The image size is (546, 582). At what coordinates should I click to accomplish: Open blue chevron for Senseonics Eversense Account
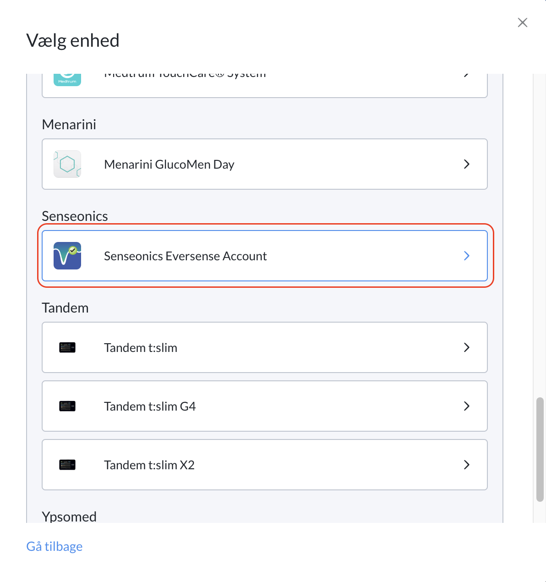pos(467,256)
